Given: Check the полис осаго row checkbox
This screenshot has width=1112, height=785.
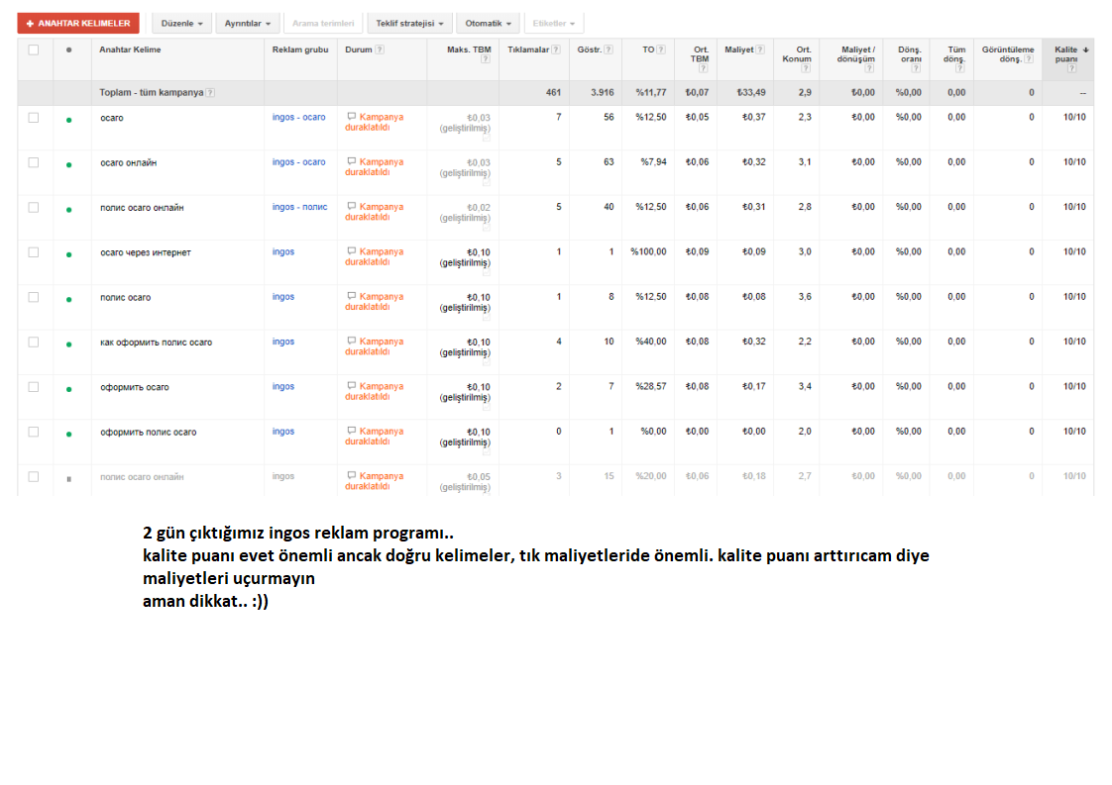Looking at the screenshot, I should coord(34,297).
